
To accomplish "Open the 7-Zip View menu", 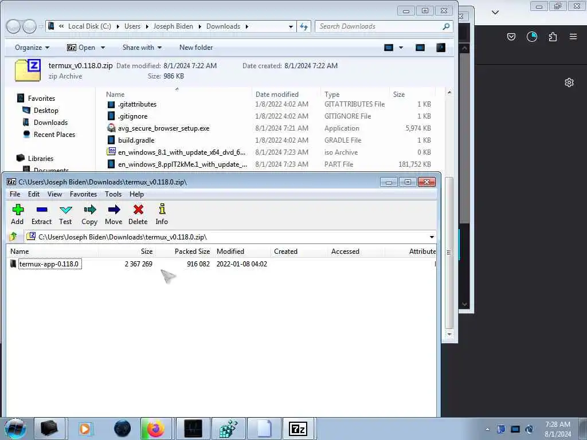I will (x=54, y=194).
